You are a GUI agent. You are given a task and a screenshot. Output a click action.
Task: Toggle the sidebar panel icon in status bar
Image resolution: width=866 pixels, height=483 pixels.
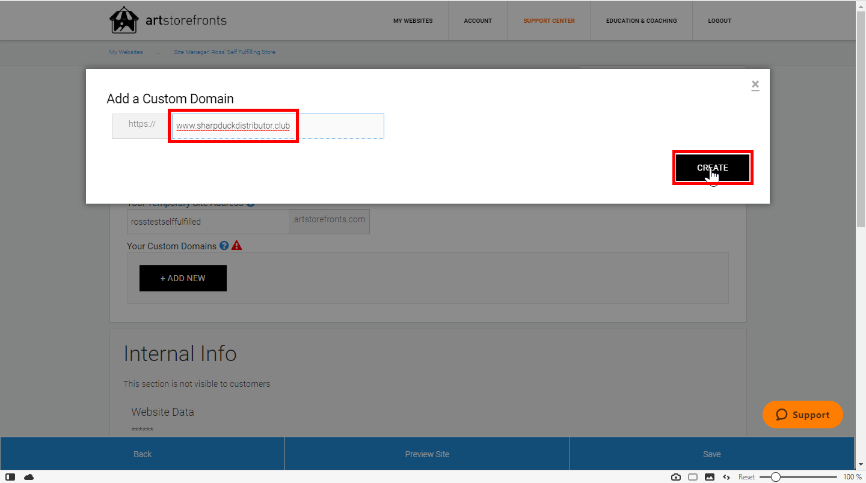point(10,477)
